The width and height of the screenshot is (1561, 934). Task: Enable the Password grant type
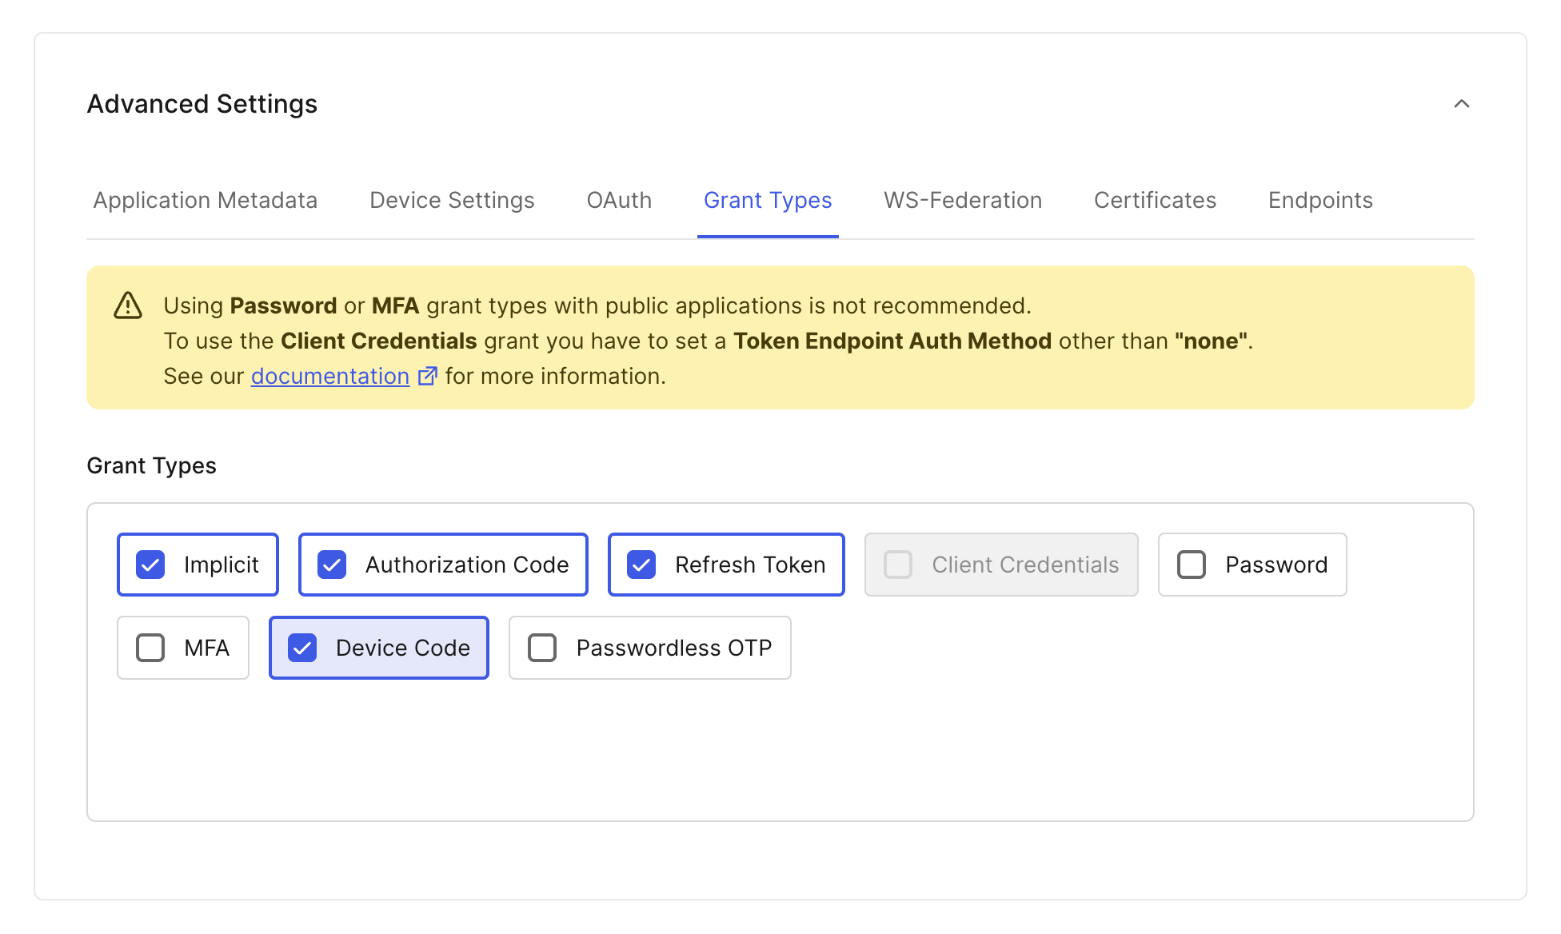(1192, 564)
